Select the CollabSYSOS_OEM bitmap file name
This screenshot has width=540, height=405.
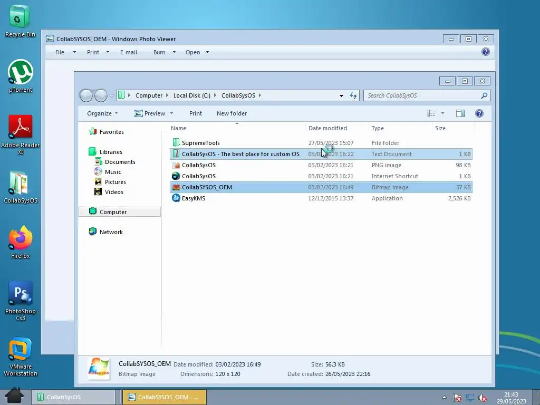(x=207, y=187)
